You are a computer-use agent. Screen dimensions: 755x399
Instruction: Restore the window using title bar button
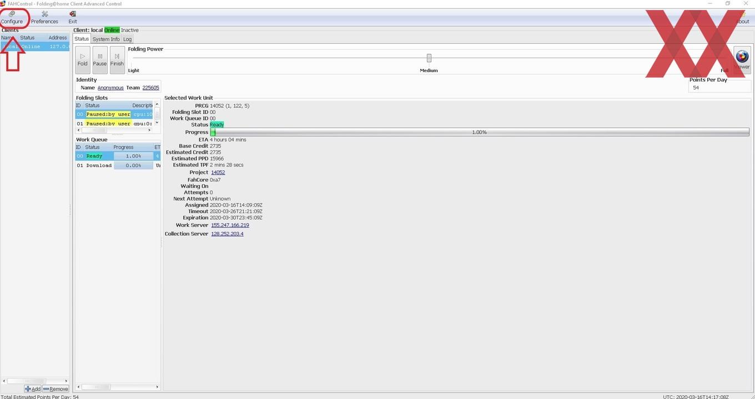click(728, 3)
